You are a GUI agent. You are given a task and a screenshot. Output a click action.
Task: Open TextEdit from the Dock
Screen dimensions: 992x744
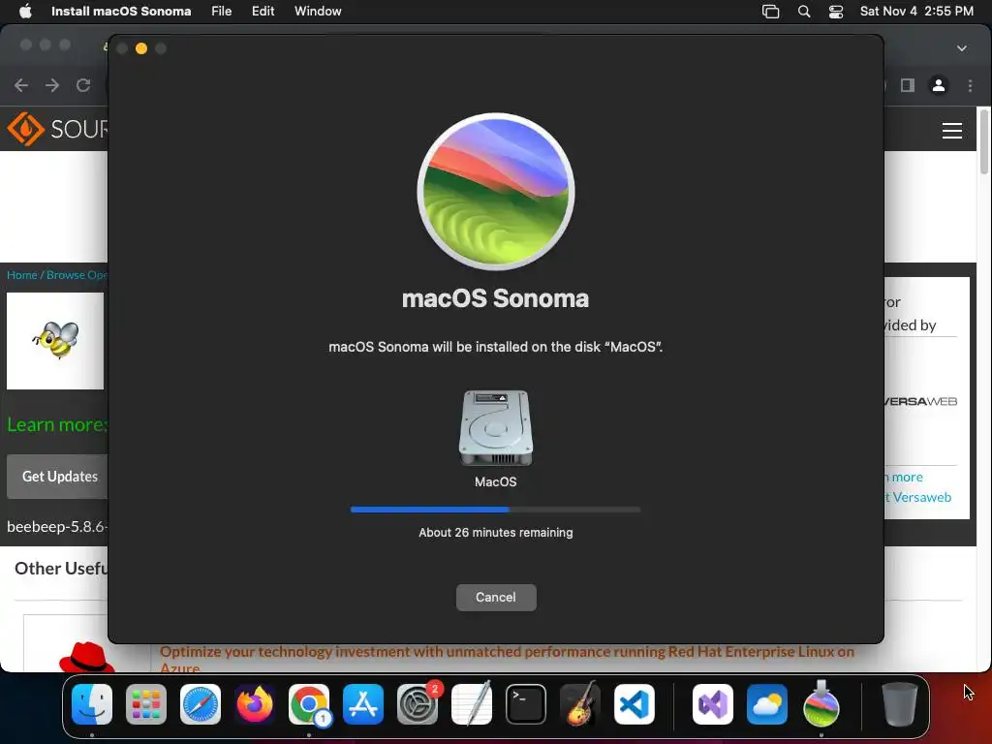(x=472, y=704)
